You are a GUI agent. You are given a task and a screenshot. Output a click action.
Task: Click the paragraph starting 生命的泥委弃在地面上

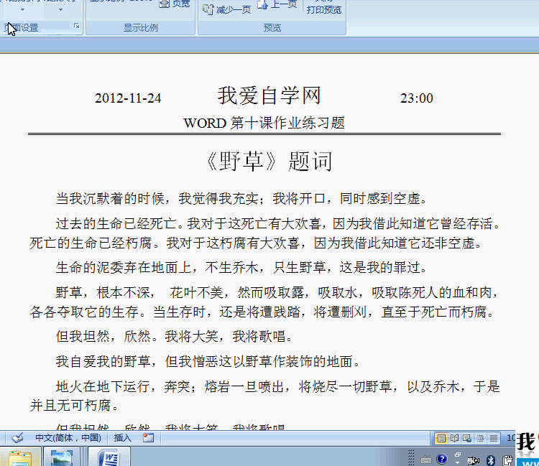coord(241,267)
